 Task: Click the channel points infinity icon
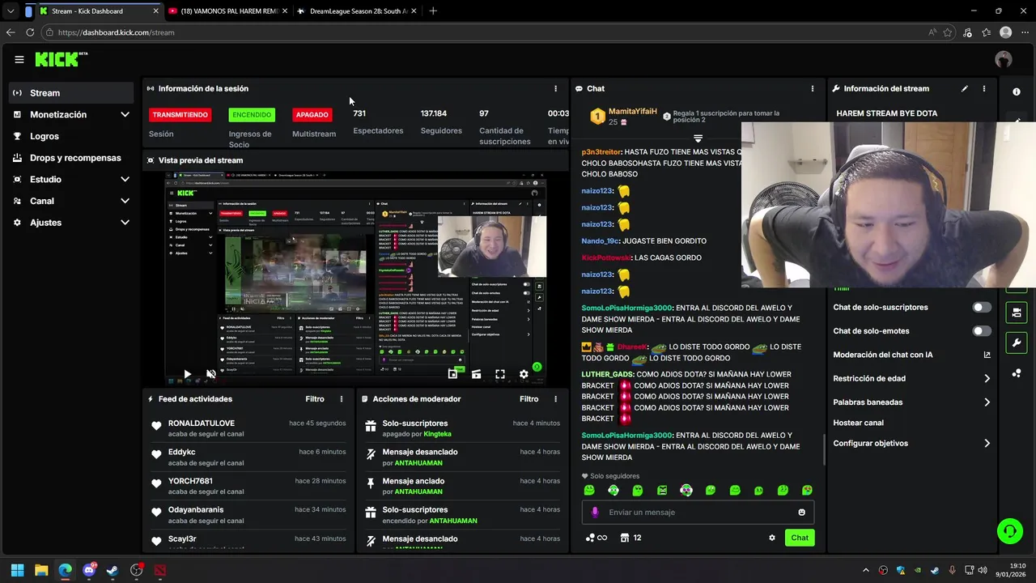pyautogui.click(x=597, y=538)
